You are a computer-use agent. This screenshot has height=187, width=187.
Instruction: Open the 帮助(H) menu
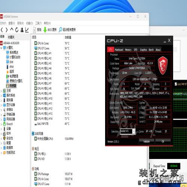pyautogui.click(x=47, y=23)
